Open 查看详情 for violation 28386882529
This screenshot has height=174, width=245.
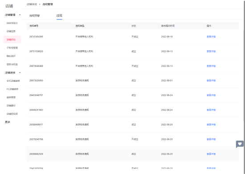pos(211,154)
